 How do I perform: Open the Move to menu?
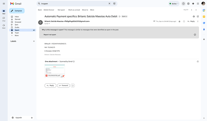[85, 10]
